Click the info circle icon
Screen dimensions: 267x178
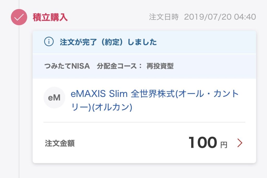tap(49, 42)
